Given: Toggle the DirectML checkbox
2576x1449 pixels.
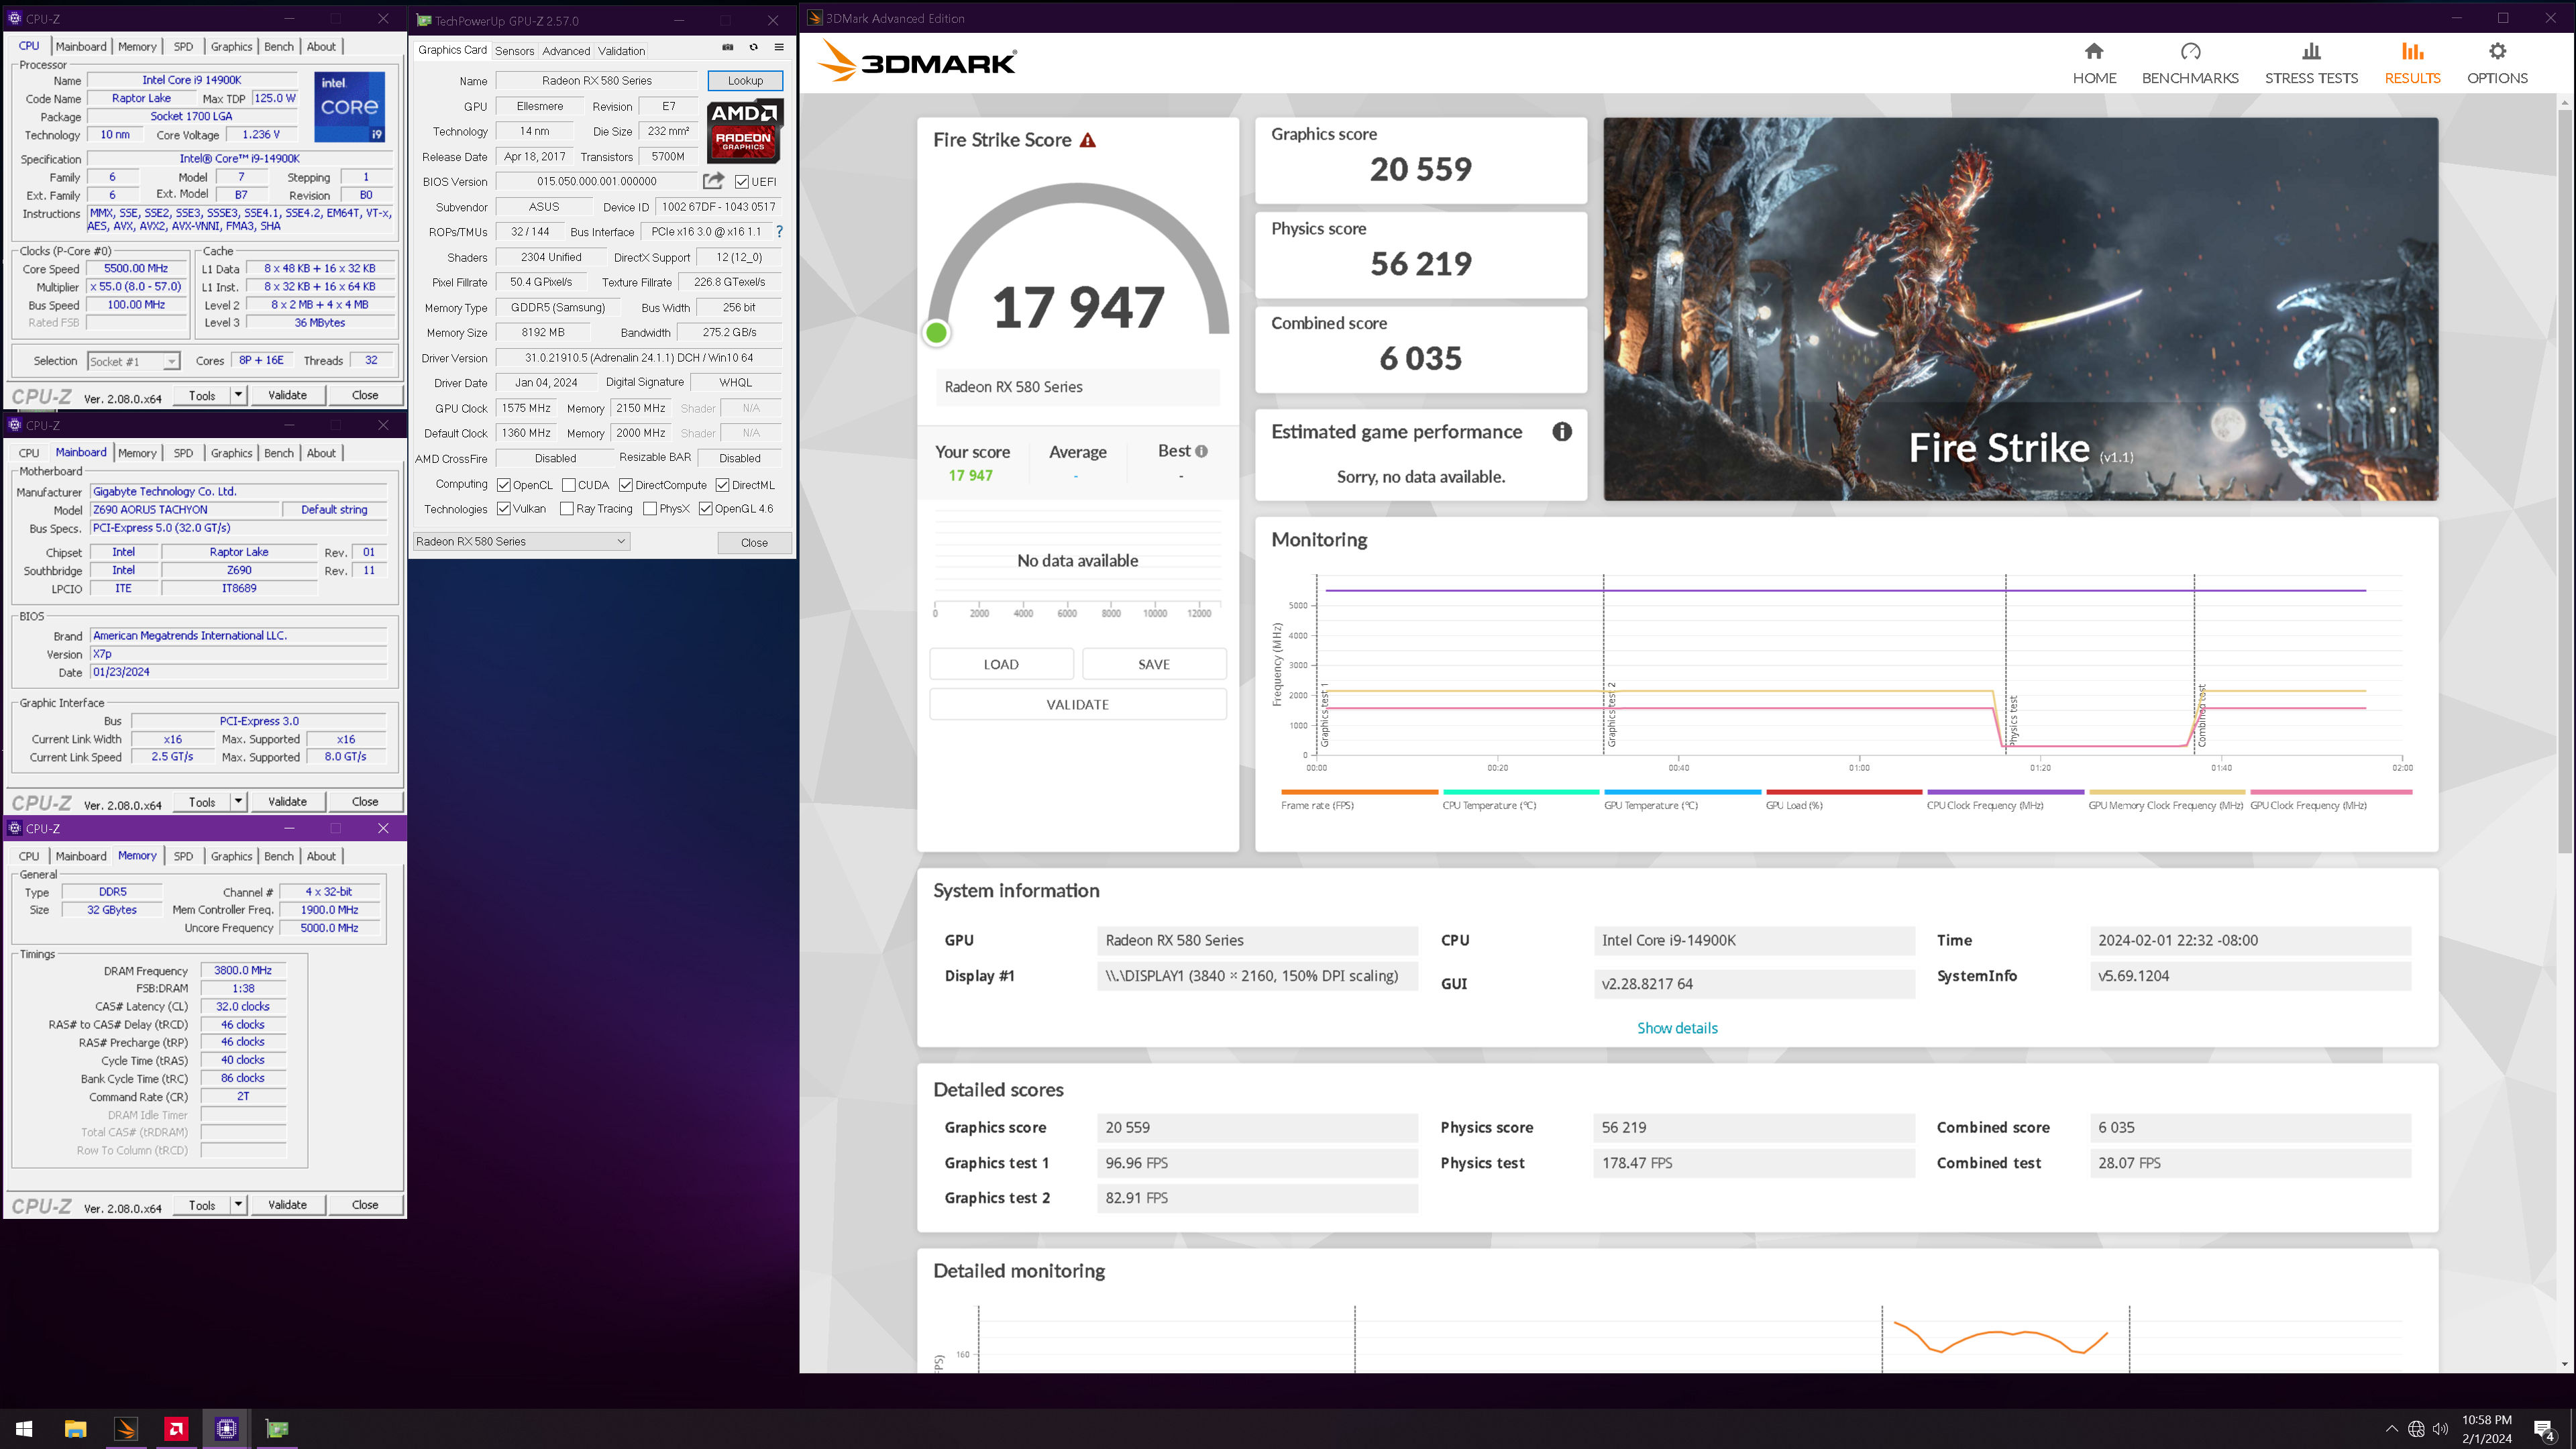Looking at the screenshot, I should (x=722, y=485).
